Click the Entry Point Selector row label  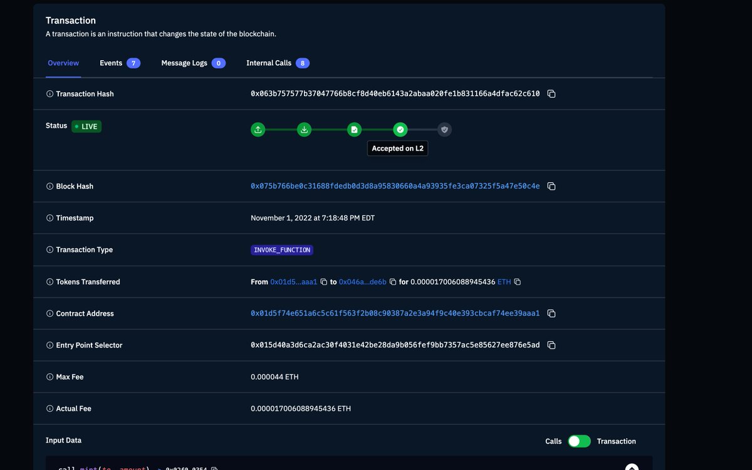point(89,345)
